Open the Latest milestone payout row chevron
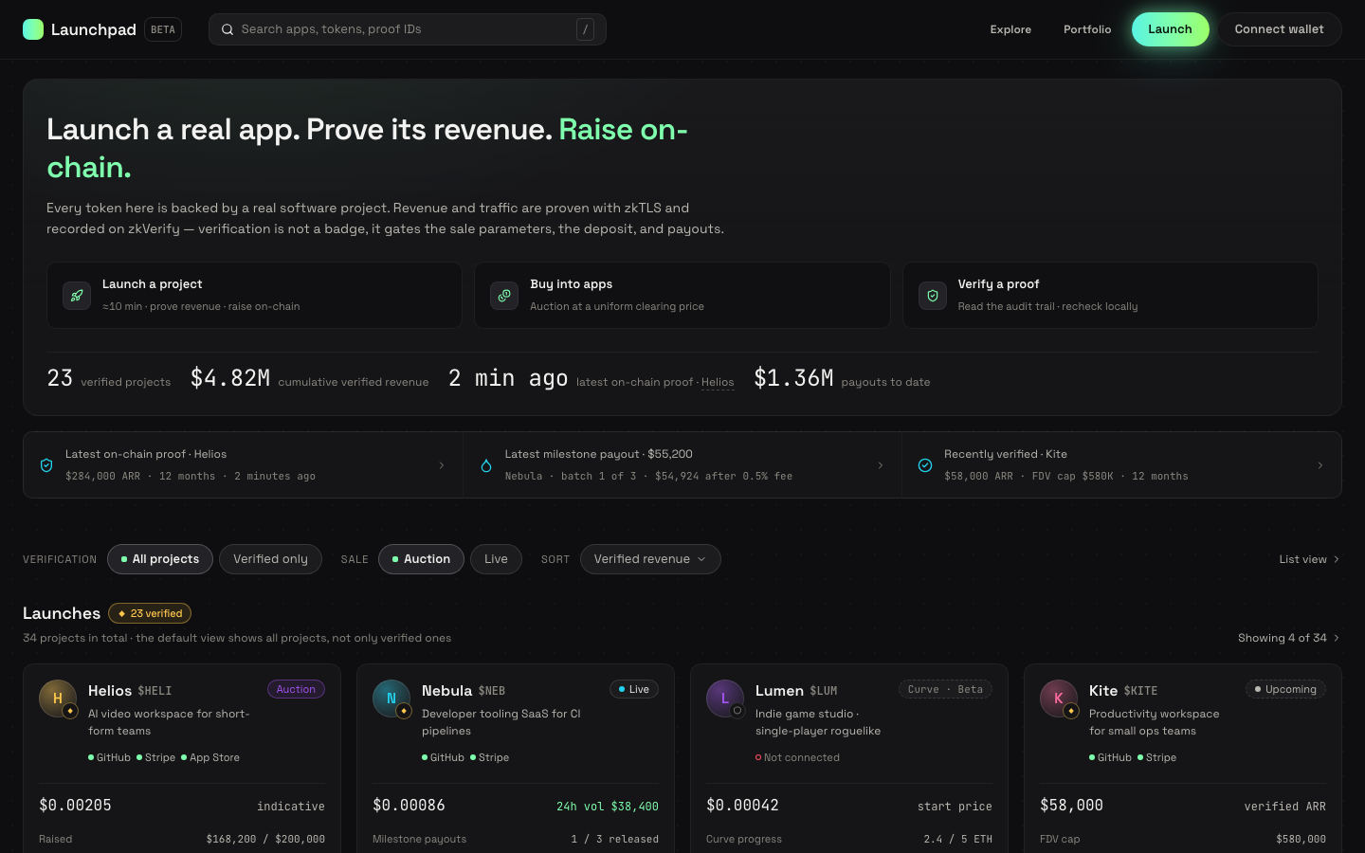Viewport: 1365px width, 853px height. coord(881,465)
